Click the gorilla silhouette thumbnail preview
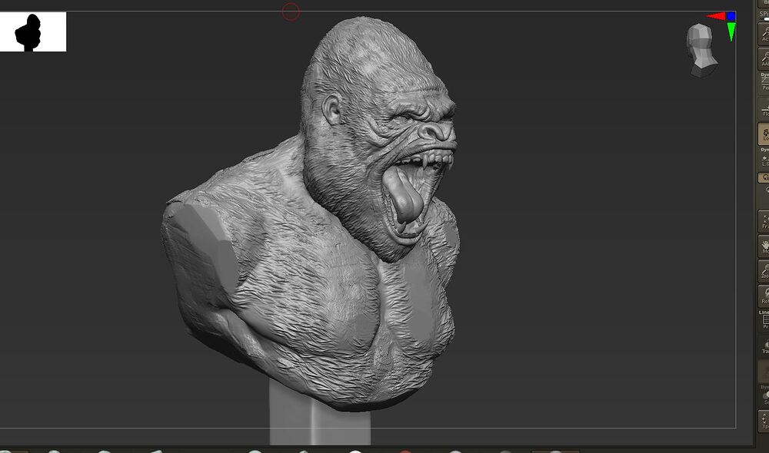The width and height of the screenshot is (769, 453). click(33, 31)
